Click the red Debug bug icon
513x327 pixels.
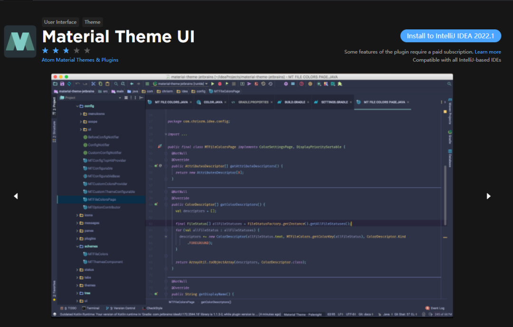(220, 84)
